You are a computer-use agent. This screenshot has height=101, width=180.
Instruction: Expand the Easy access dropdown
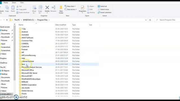[x=76, y=9]
